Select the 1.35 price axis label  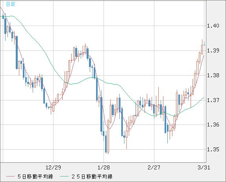pyautogui.click(x=213, y=150)
